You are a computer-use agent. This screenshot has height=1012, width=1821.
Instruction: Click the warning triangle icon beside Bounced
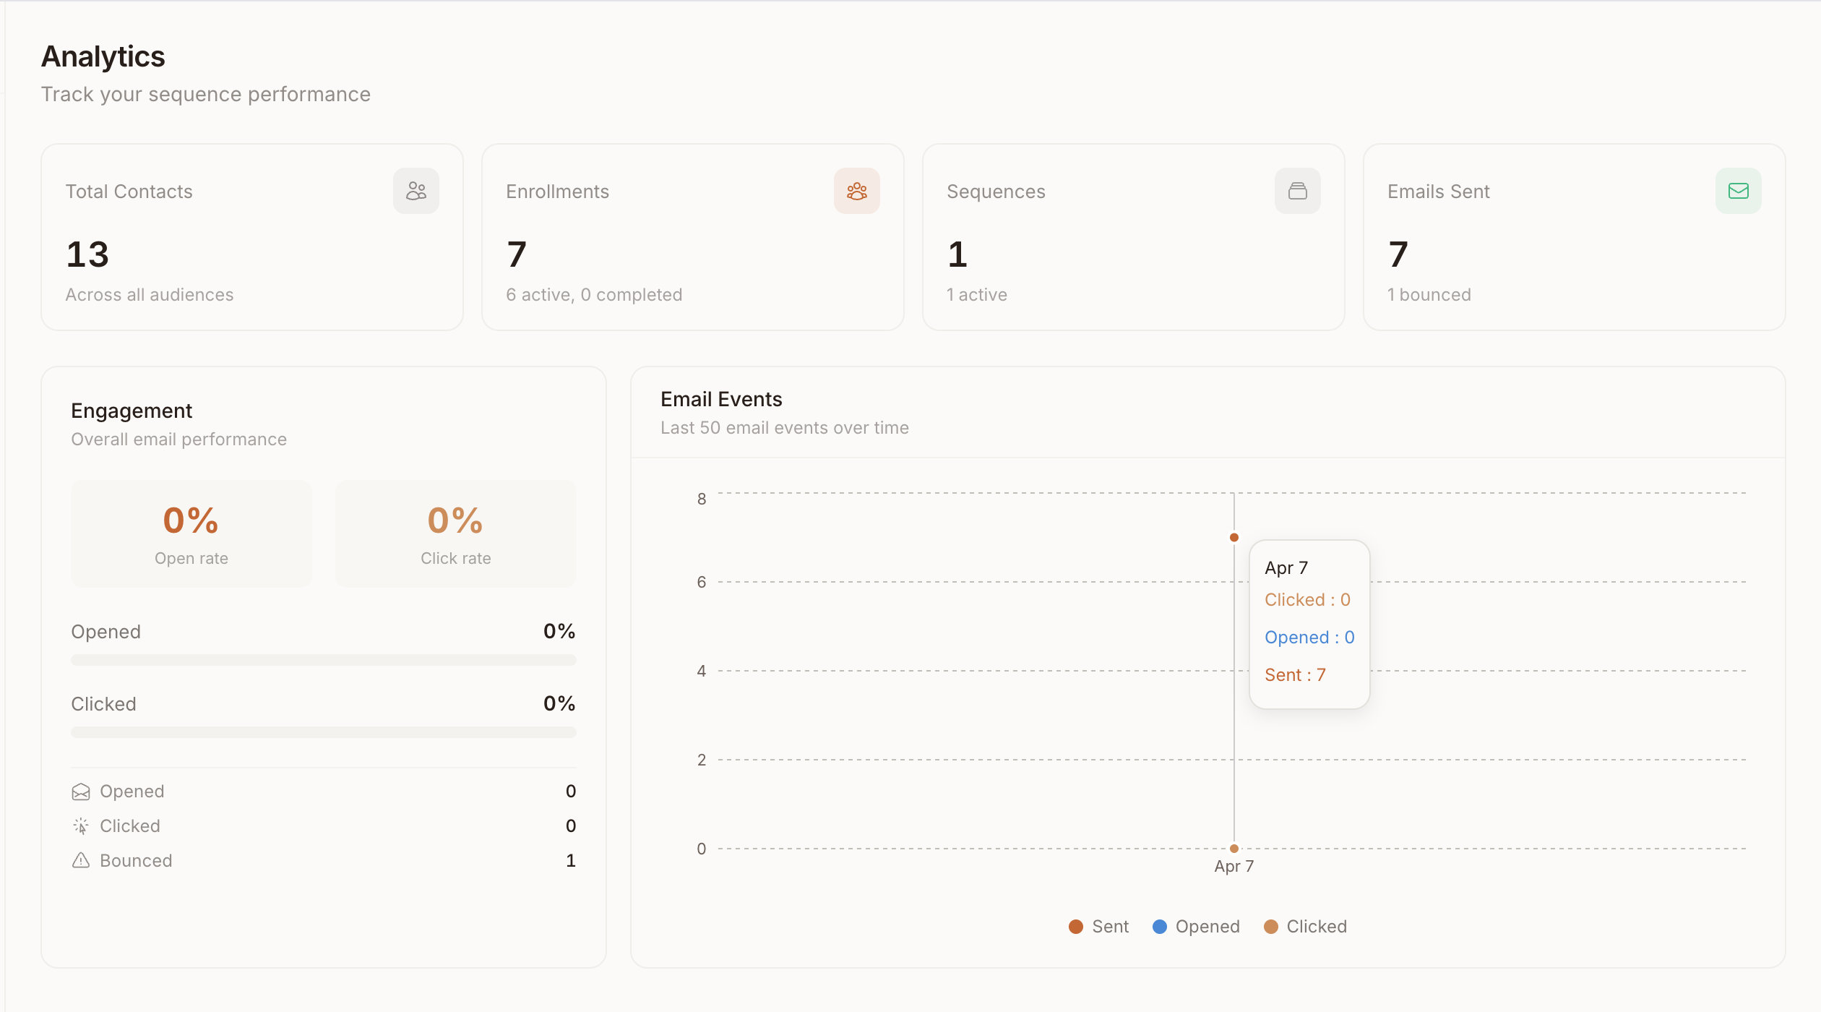[81, 861]
